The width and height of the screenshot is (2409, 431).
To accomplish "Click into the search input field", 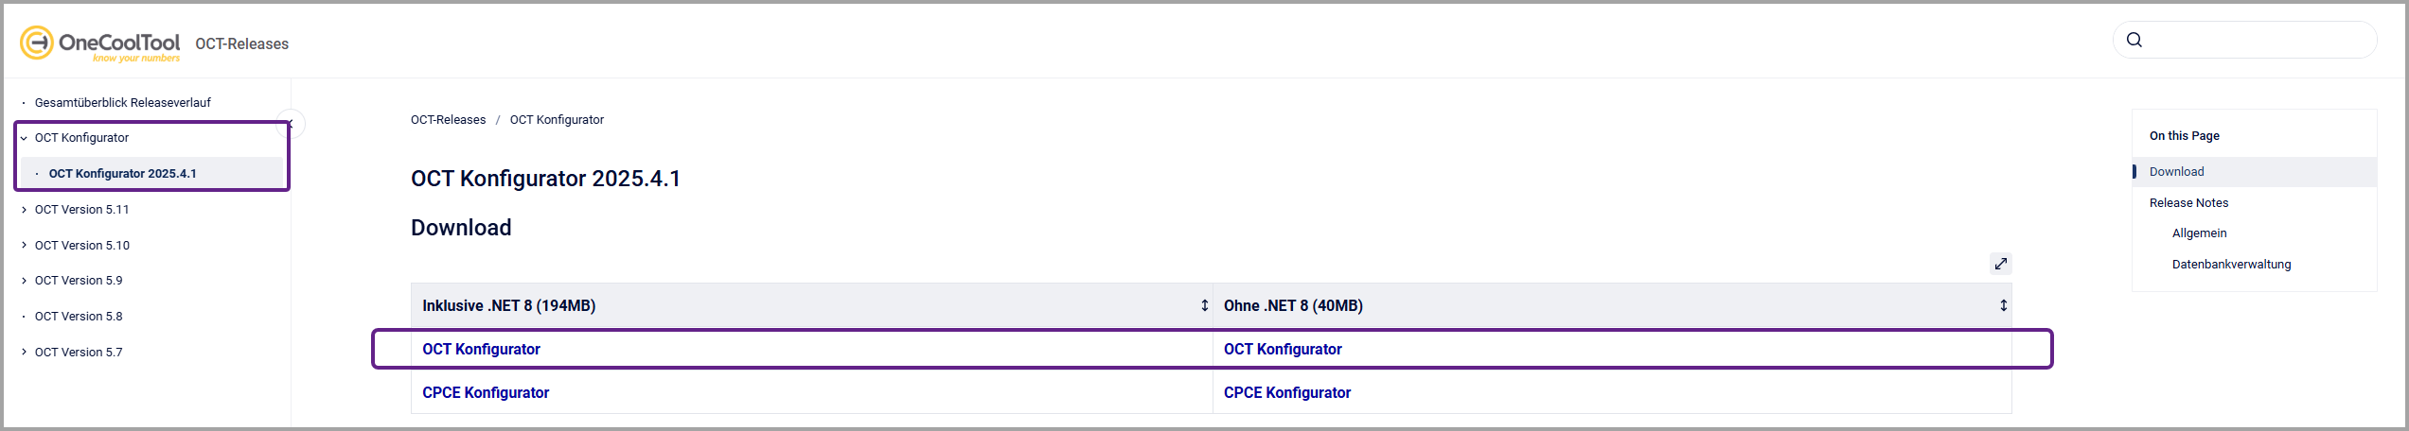I will tap(2258, 40).
